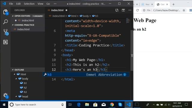This screenshot has height=108, width=192.
Task: Collapse the Open Editors section
Action: pyautogui.click(x=13, y=16)
